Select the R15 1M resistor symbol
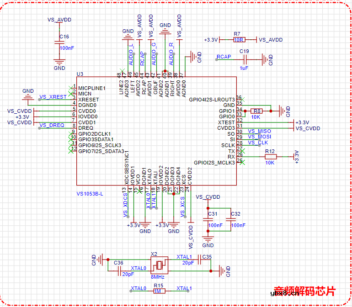The width and height of the screenshot is (352, 307). click(x=159, y=291)
